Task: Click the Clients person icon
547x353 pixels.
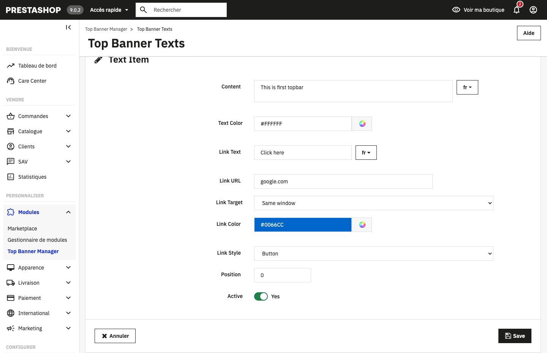Action: (11, 147)
